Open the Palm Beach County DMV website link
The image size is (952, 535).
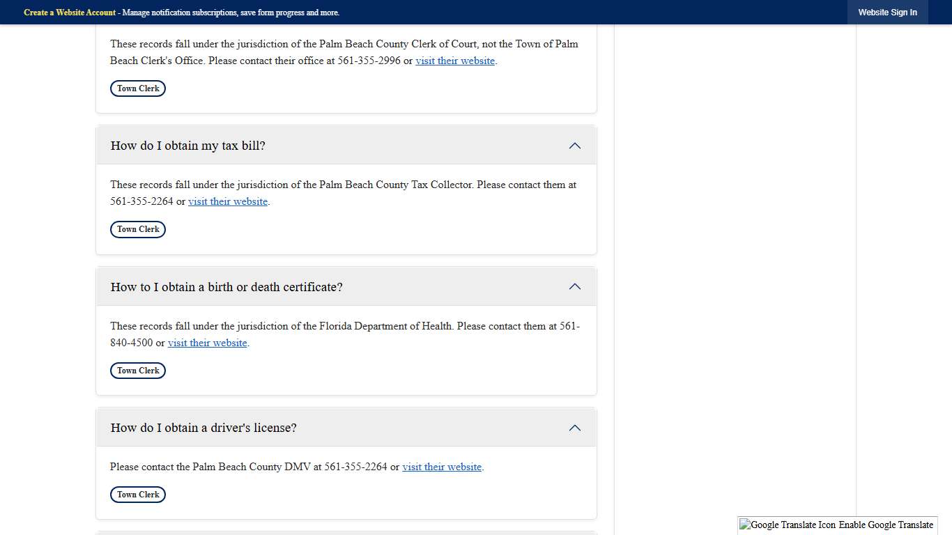click(x=442, y=467)
